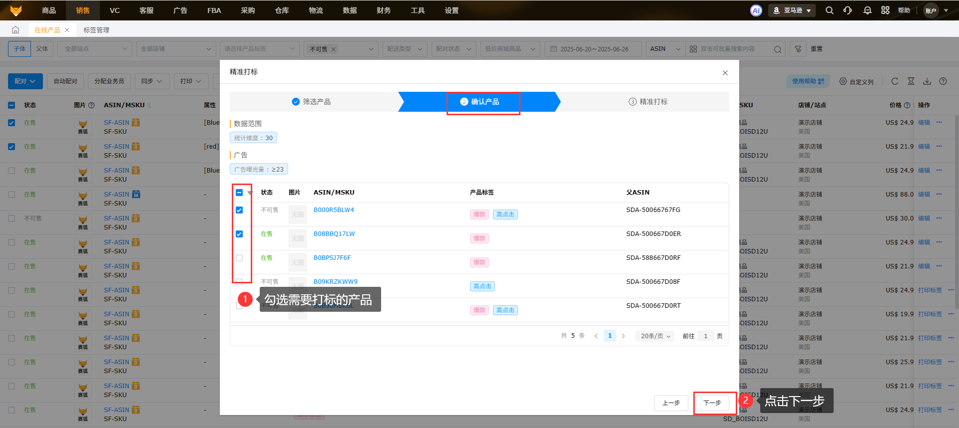Check the background row priced US$ 30.0
959x428 pixels.
coord(11,218)
